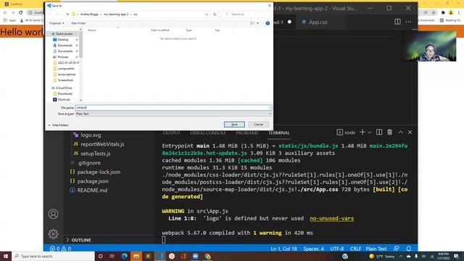This screenshot has width=464, height=261.
Task: Open editor More Actions ellipsis
Action: click(408, 22)
